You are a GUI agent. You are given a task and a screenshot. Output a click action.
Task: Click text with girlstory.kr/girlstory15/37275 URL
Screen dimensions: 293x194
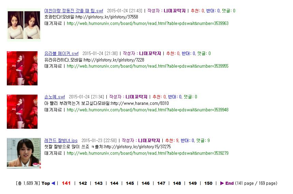(108, 147)
